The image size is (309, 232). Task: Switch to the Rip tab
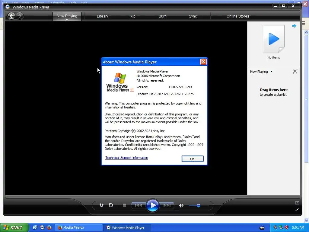pos(132,16)
